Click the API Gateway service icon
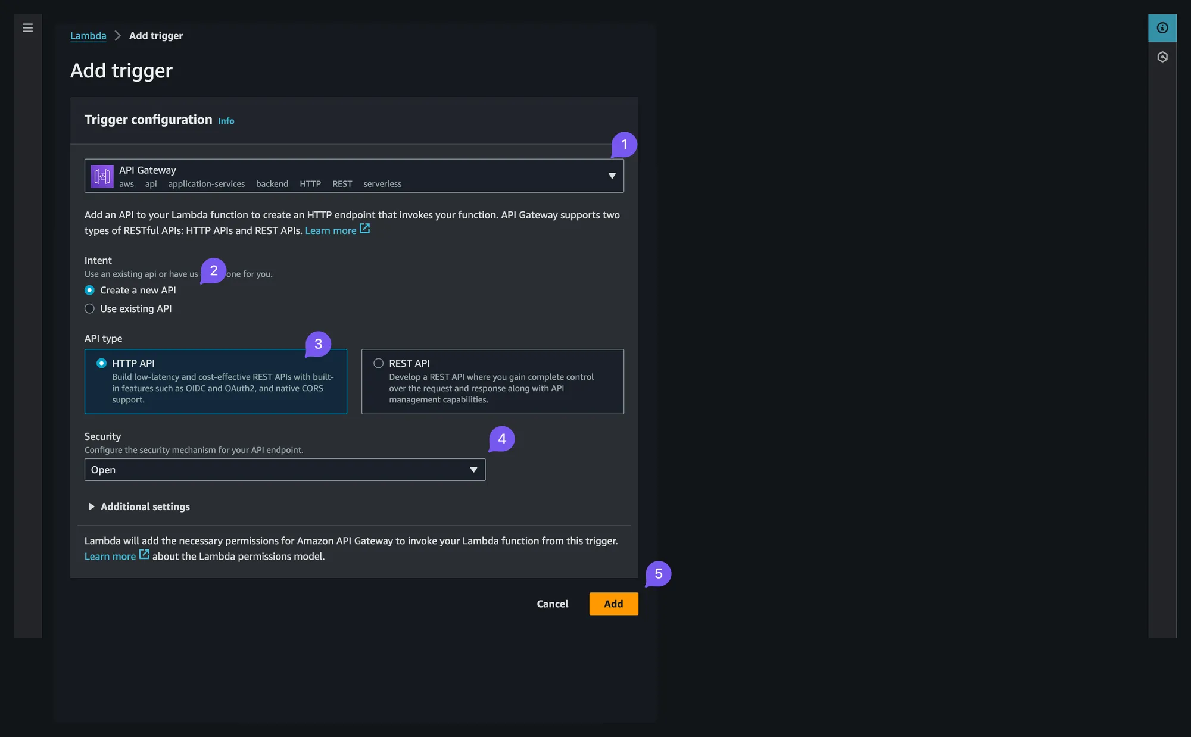The width and height of the screenshot is (1191, 737). [x=102, y=176]
